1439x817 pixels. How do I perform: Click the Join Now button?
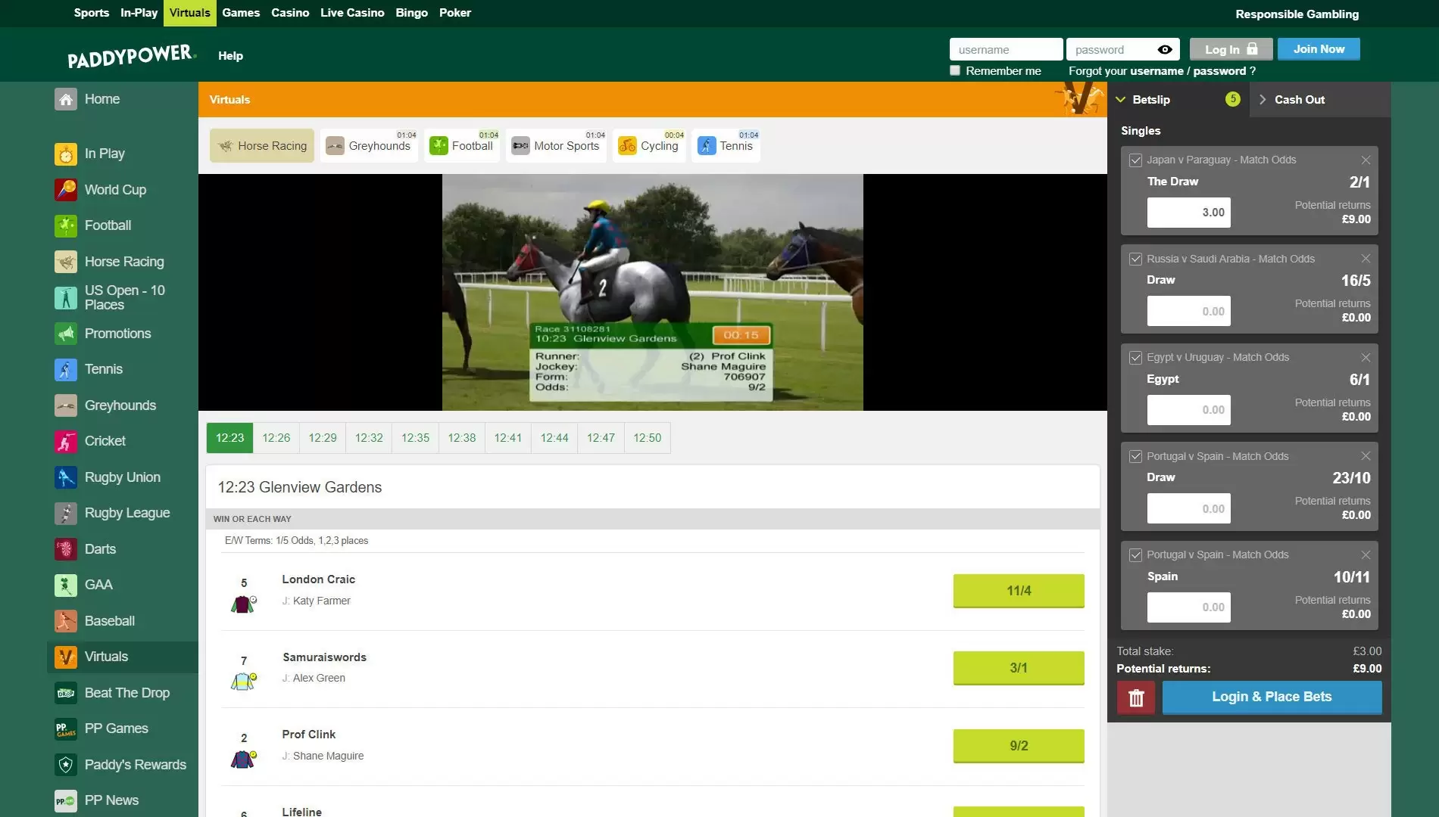tap(1319, 49)
